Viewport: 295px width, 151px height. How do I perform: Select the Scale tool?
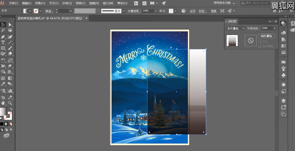click(x=10, y=60)
